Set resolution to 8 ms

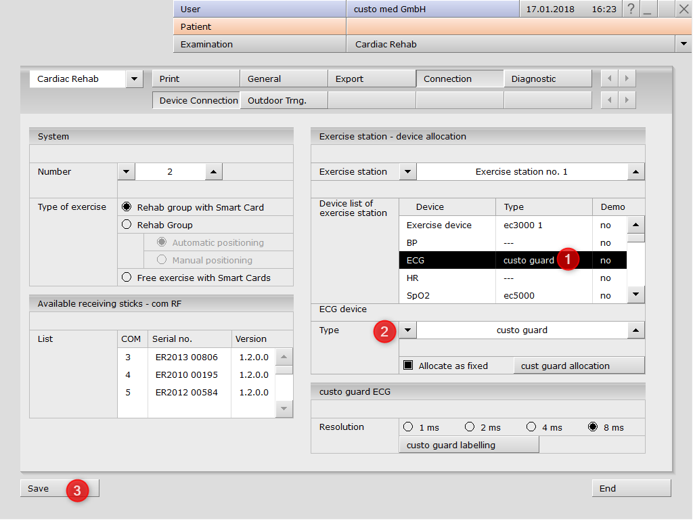[593, 427]
